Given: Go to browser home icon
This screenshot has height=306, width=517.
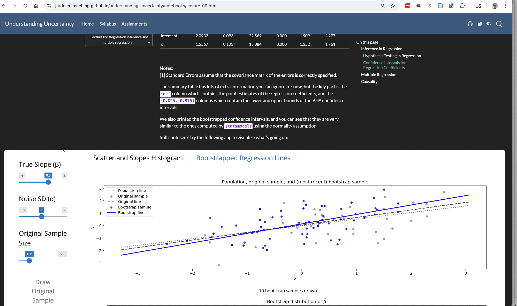Looking at the screenshot, I should (36, 6).
